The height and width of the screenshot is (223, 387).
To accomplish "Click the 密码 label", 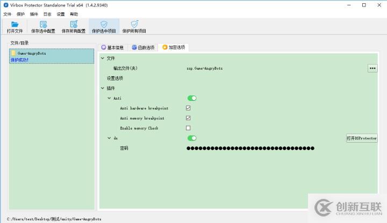I will pos(124,148).
